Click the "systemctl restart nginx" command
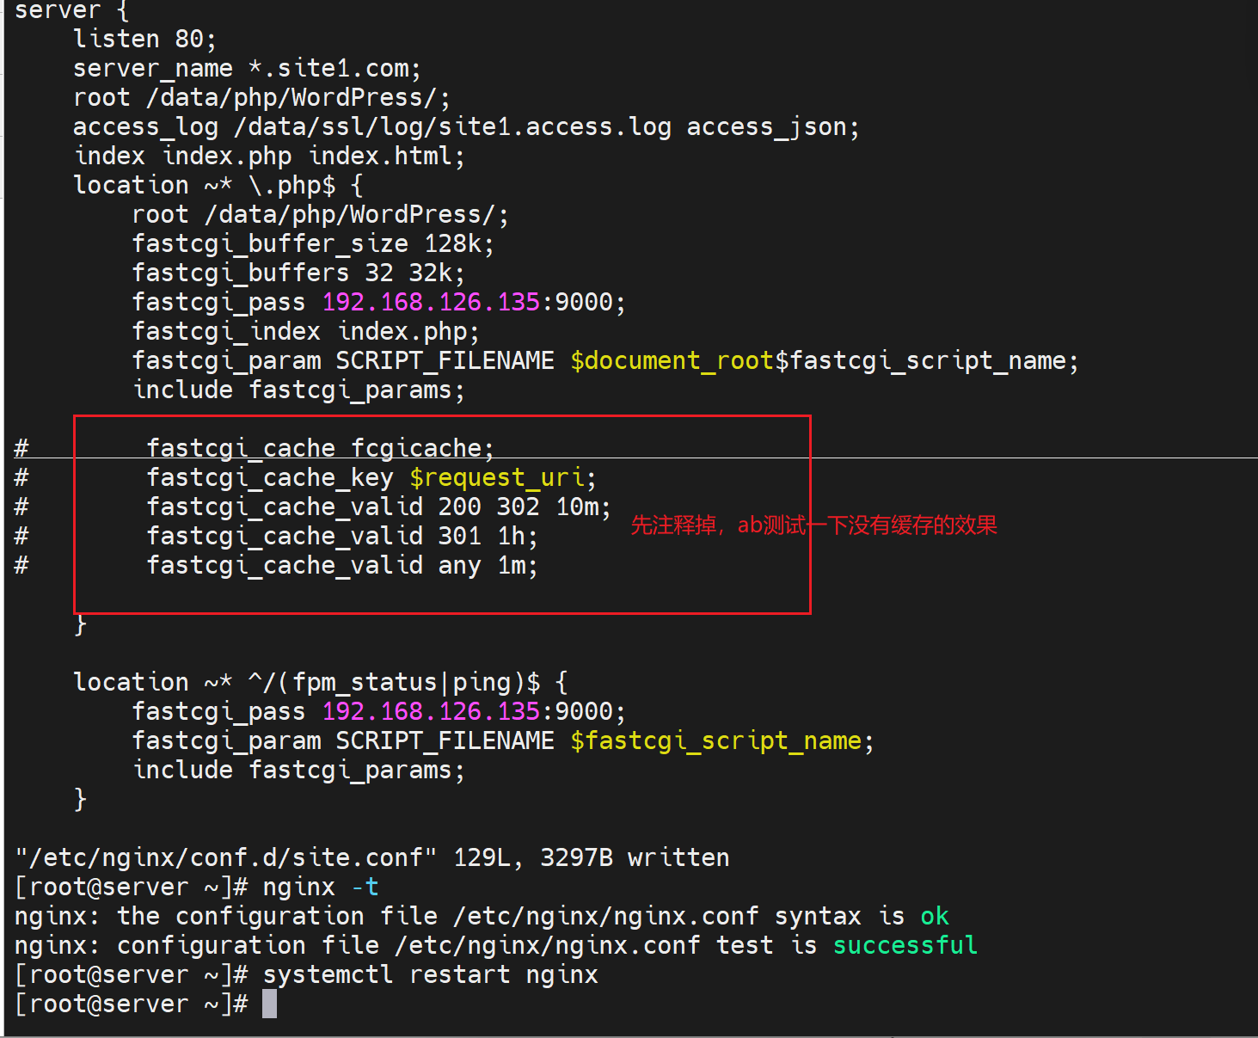Viewport: 1258px width, 1038px height. pyautogui.click(x=430, y=974)
